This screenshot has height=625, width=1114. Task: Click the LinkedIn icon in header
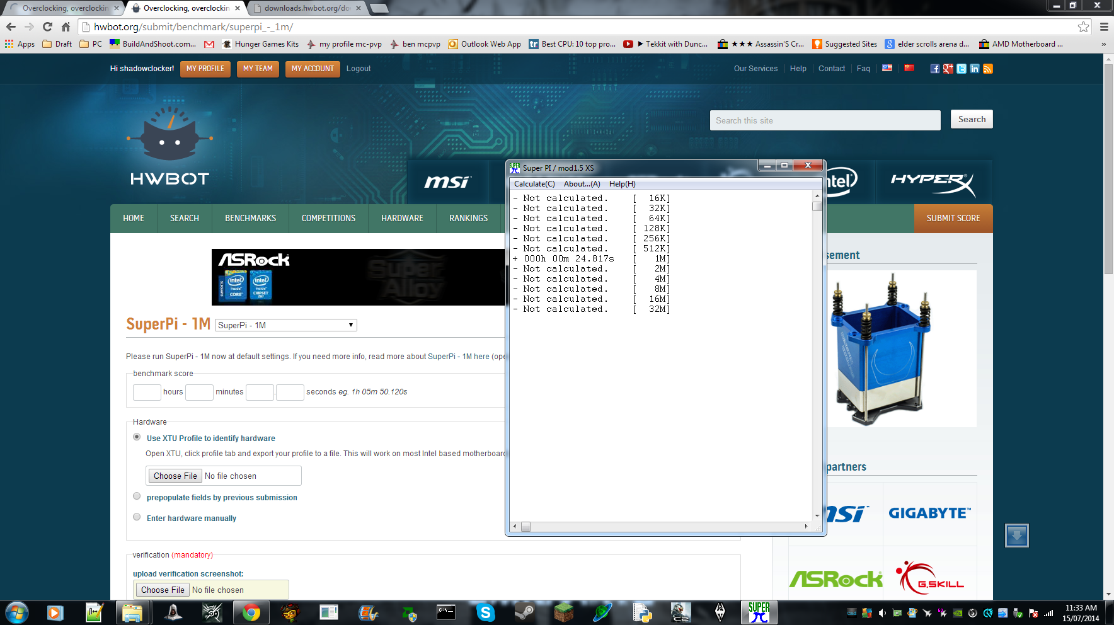pos(974,69)
